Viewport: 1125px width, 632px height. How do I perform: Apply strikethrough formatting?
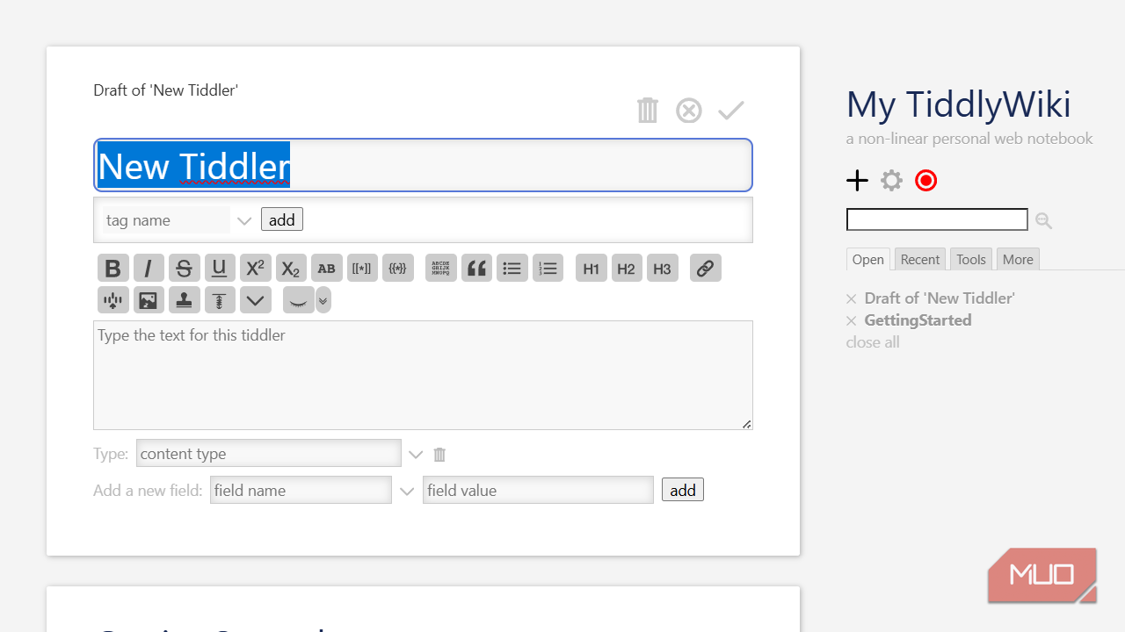pos(185,269)
